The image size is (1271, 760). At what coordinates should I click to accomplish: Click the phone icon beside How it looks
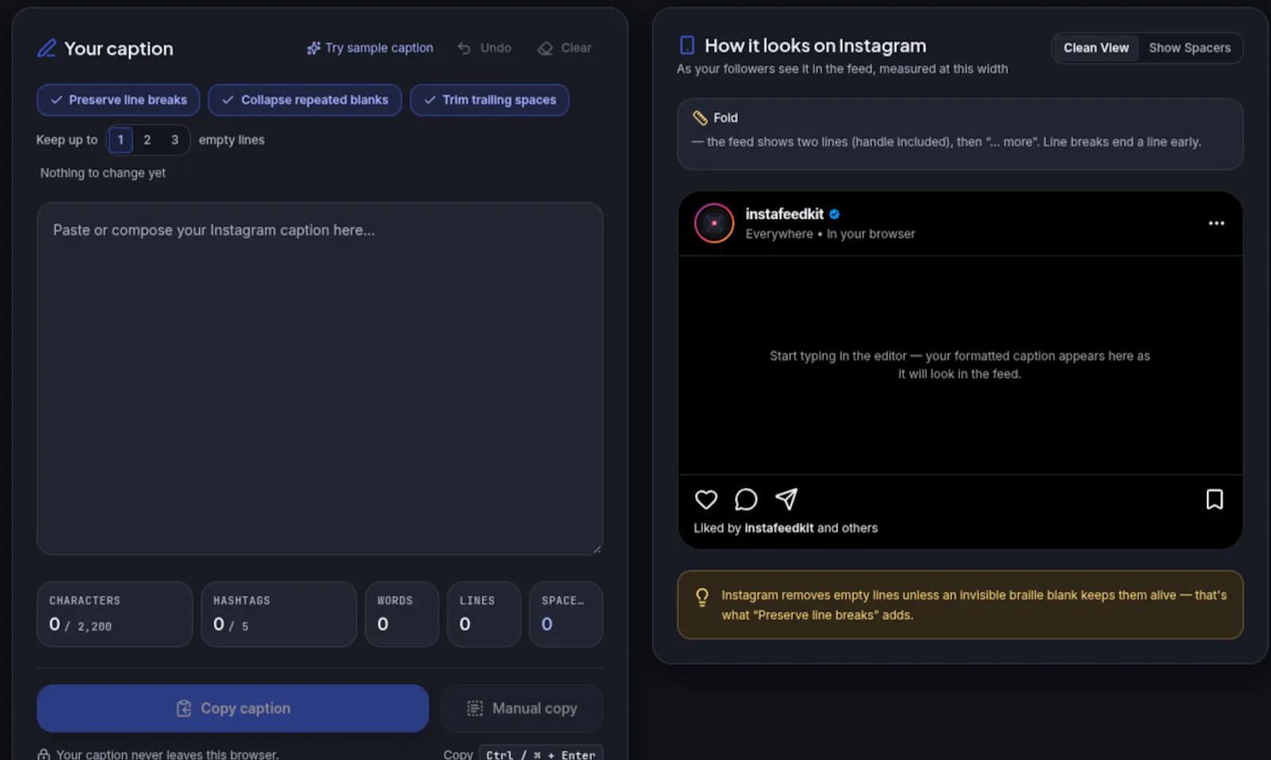688,45
